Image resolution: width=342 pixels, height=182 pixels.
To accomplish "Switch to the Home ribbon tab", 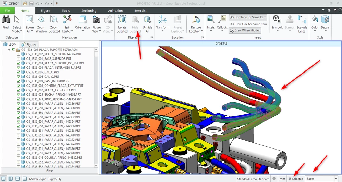I will [x=25, y=11].
